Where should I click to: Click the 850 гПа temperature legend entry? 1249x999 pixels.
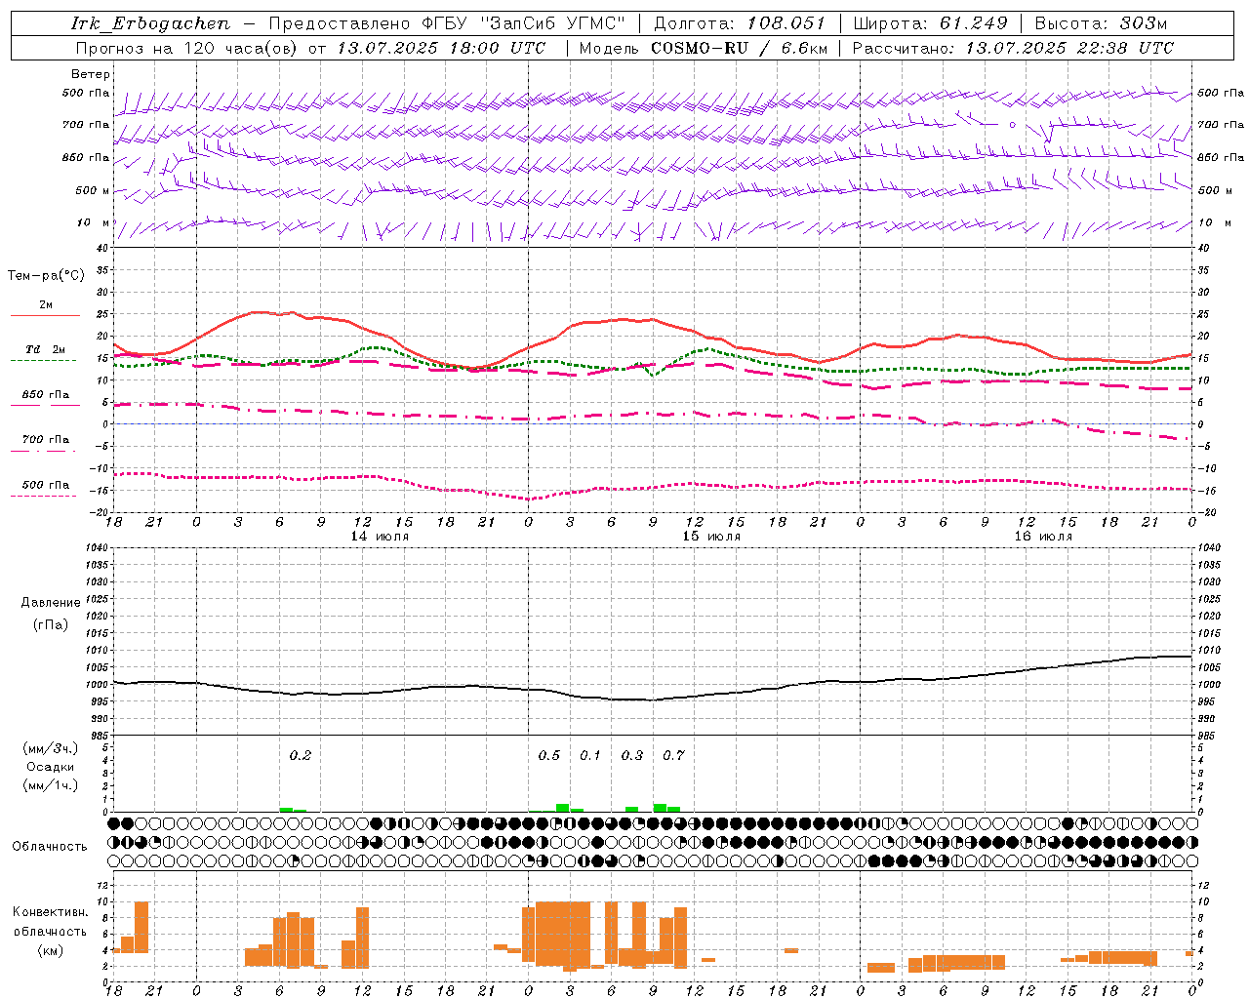pos(45,398)
